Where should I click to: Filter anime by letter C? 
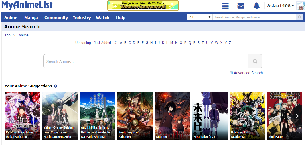130,43
